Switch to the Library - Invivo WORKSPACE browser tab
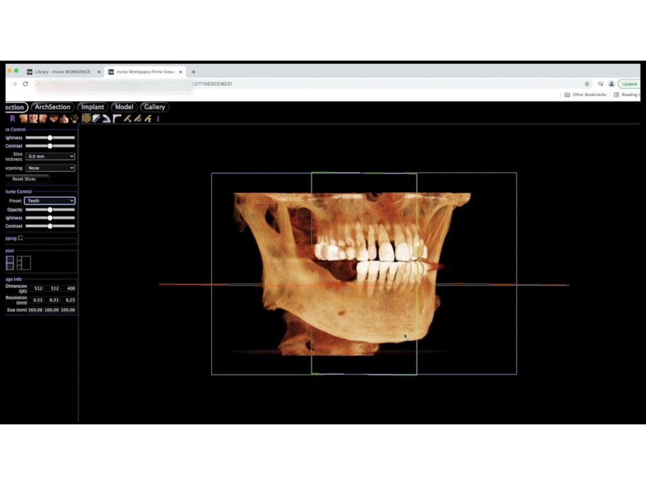 (x=60, y=72)
